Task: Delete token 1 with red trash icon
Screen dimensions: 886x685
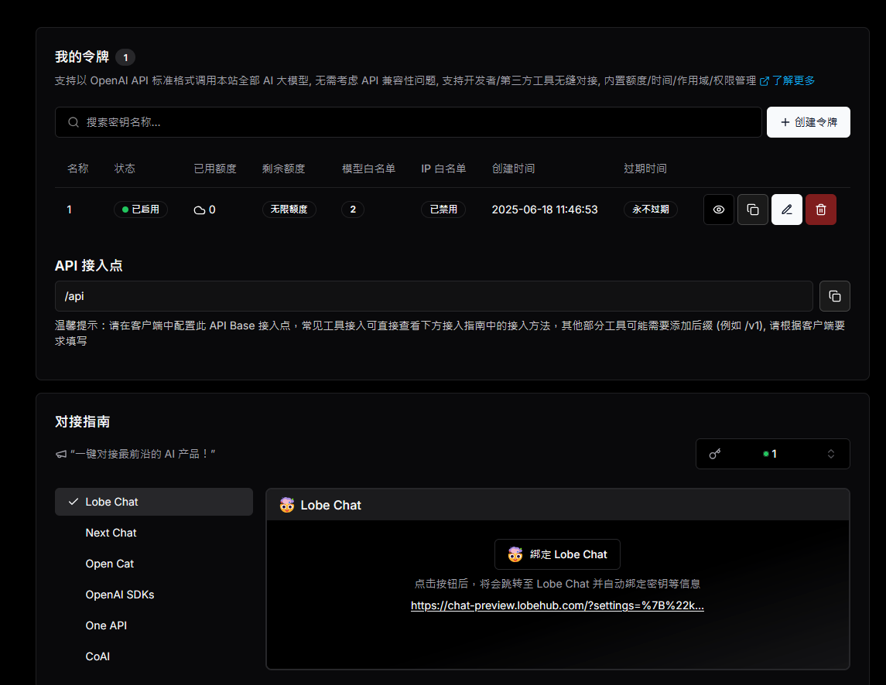Action: pyautogui.click(x=820, y=210)
